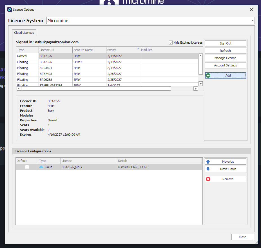Click the horizontal scroll right arrow
Image resolution: width=261 pixels, height=248 pixels.
[x=196, y=89]
